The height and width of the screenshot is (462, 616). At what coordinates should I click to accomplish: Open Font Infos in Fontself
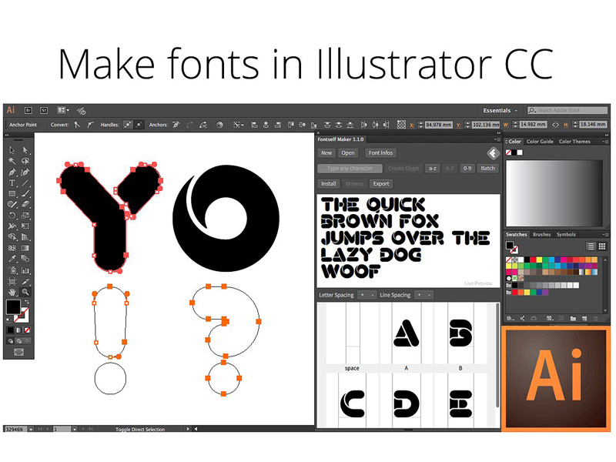point(380,152)
